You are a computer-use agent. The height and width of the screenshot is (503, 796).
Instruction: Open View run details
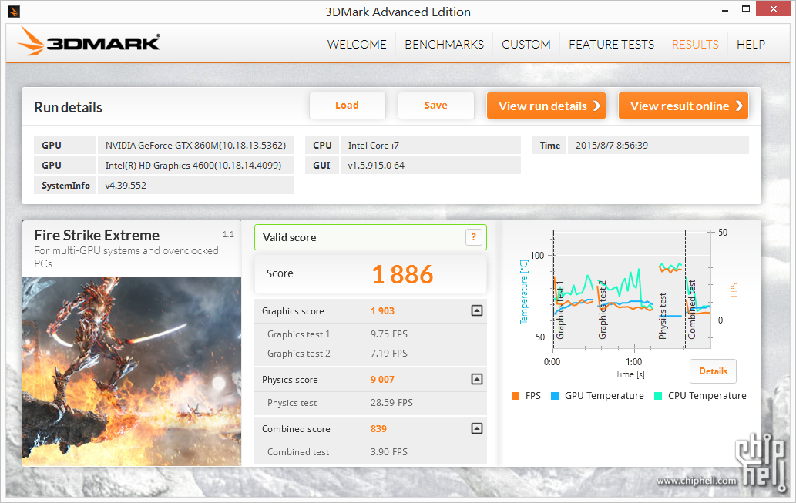[x=546, y=106]
